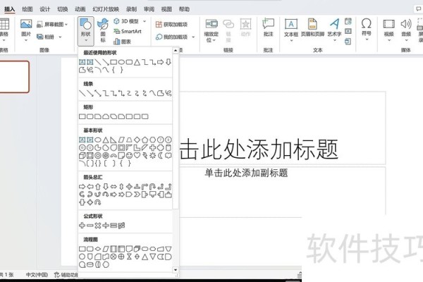
Task: Expand the 屏幕截图 dropdown
Action: (66, 25)
